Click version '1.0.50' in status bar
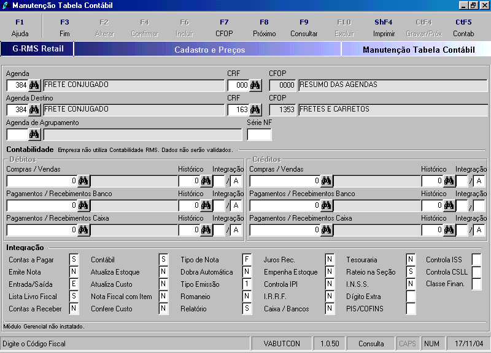Viewport: 491px width, 353px height. [330, 344]
